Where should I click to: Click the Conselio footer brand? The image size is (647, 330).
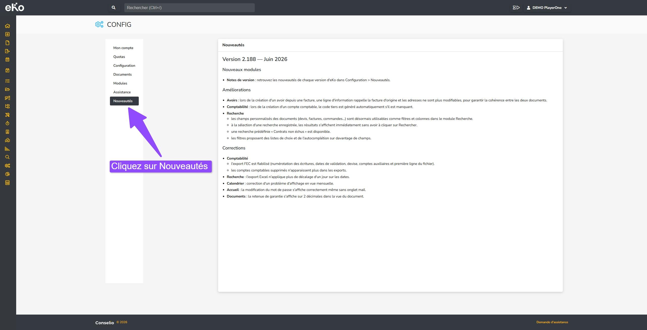(105, 323)
